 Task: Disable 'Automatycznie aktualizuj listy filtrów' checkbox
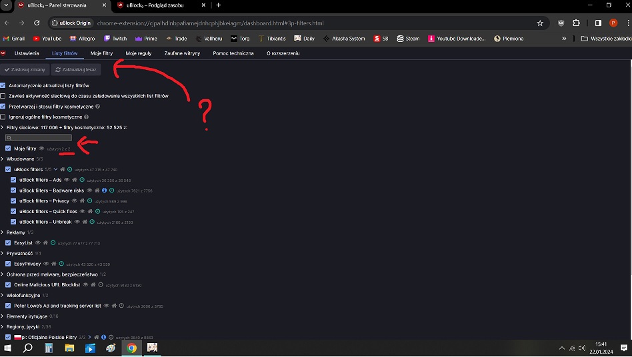(3, 85)
